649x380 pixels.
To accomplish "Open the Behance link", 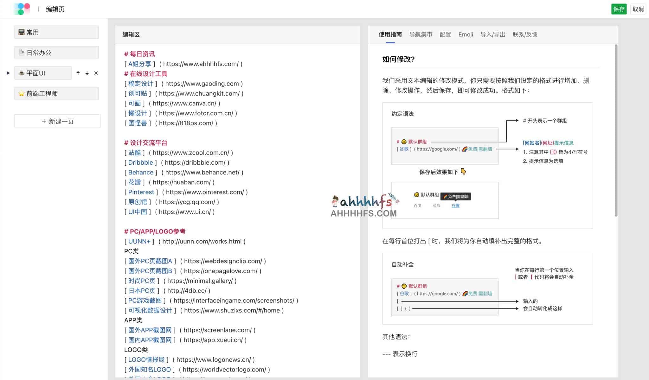I will pos(140,172).
